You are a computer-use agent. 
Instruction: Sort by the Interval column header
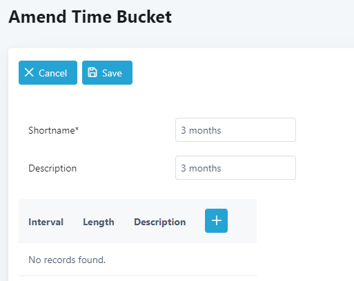click(46, 222)
